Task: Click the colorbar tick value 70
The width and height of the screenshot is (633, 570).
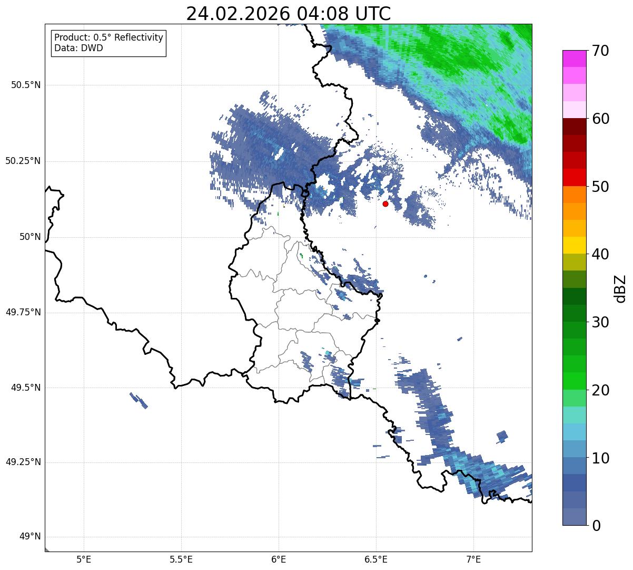Action: [x=601, y=51]
